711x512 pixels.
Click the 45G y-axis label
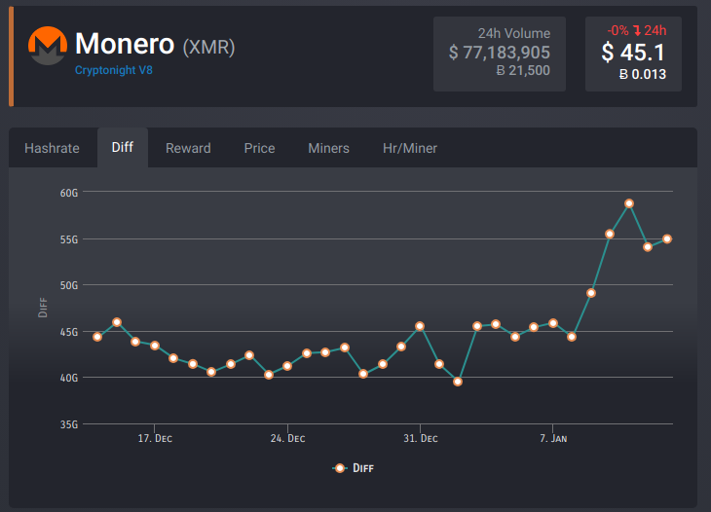[69, 332]
